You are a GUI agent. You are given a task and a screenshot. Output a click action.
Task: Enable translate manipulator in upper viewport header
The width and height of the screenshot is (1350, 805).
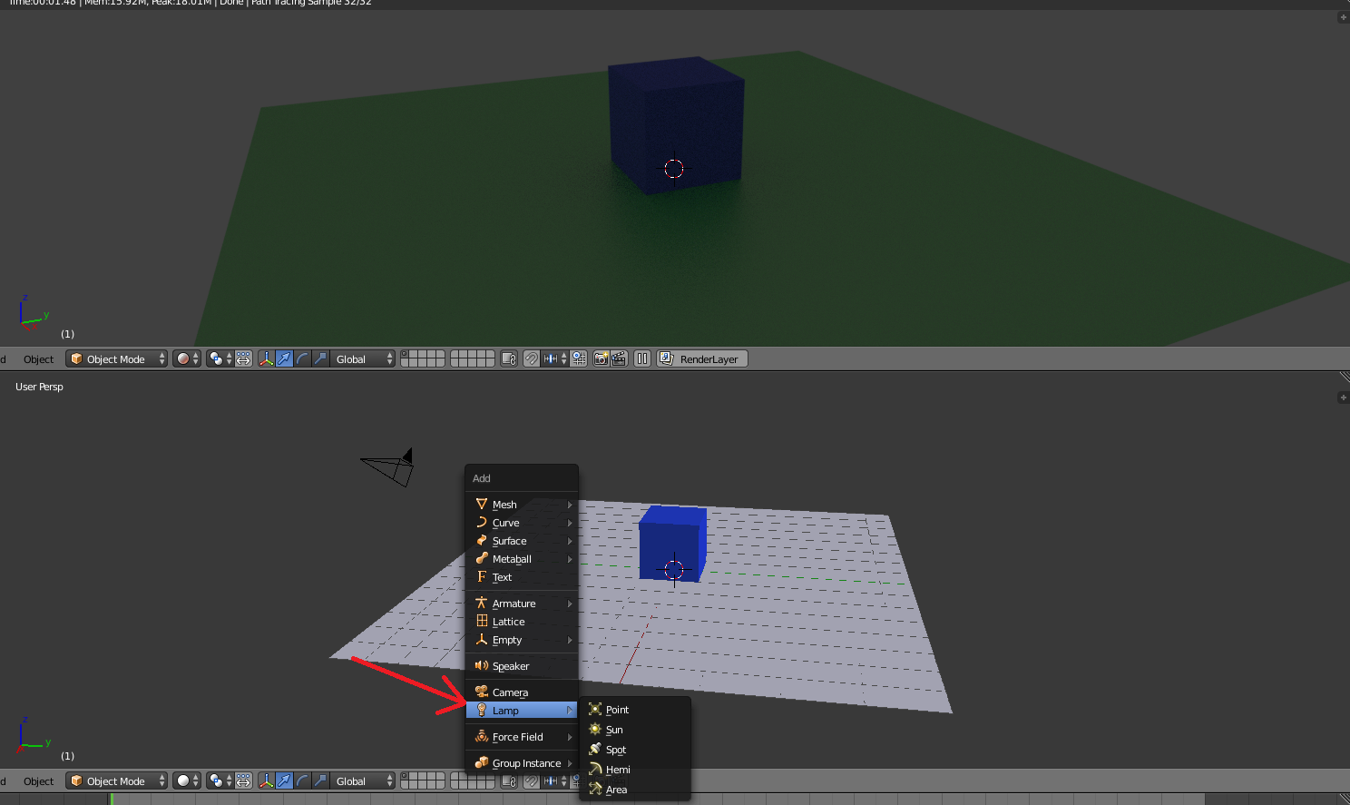pyautogui.click(x=285, y=358)
